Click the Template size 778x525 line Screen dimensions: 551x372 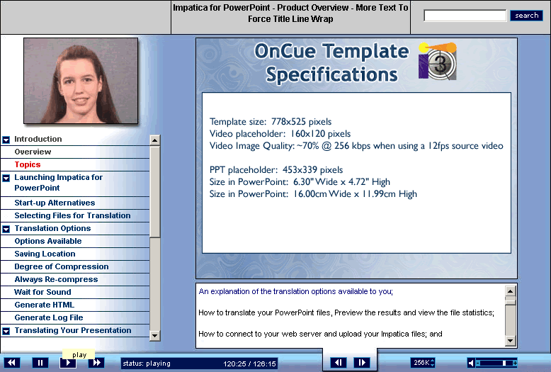click(271, 122)
